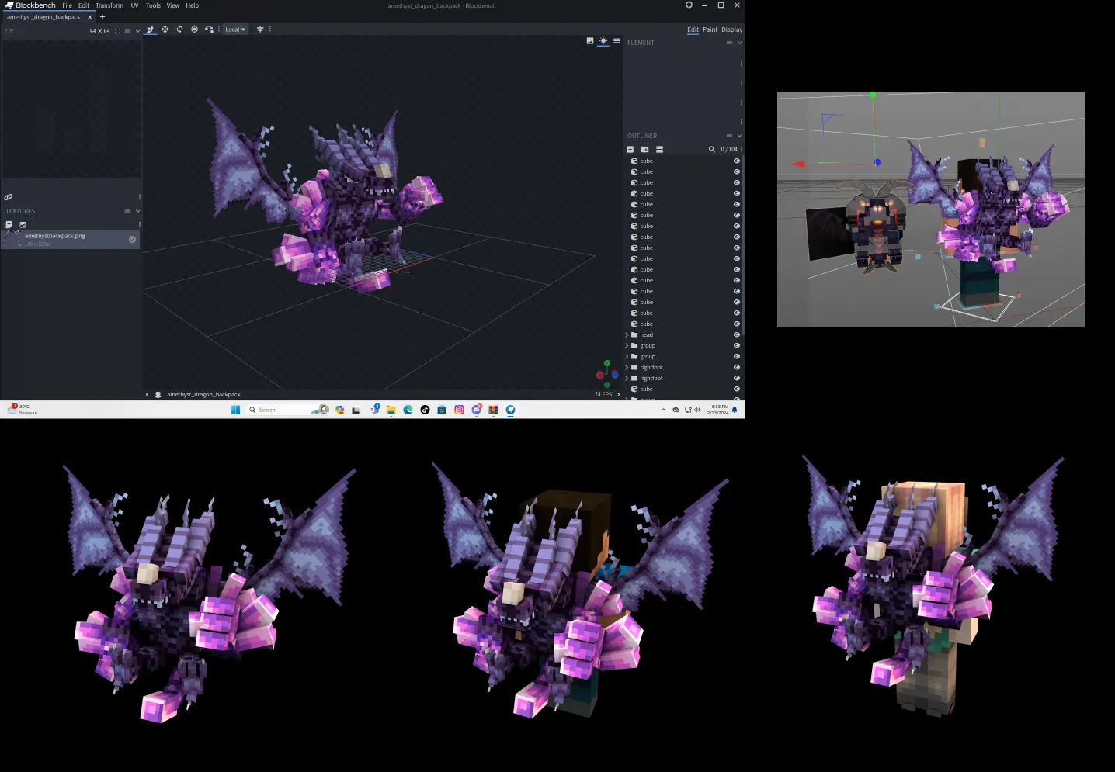Select the Rotate tool in the toolbar
This screenshot has height=772, width=1115.
[179, 29]
